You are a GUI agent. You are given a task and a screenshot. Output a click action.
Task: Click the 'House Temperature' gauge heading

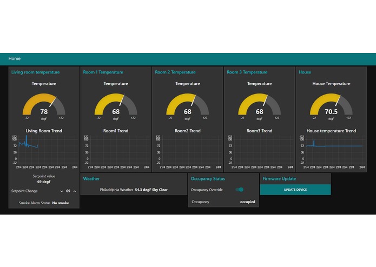(x=331, y=84)
